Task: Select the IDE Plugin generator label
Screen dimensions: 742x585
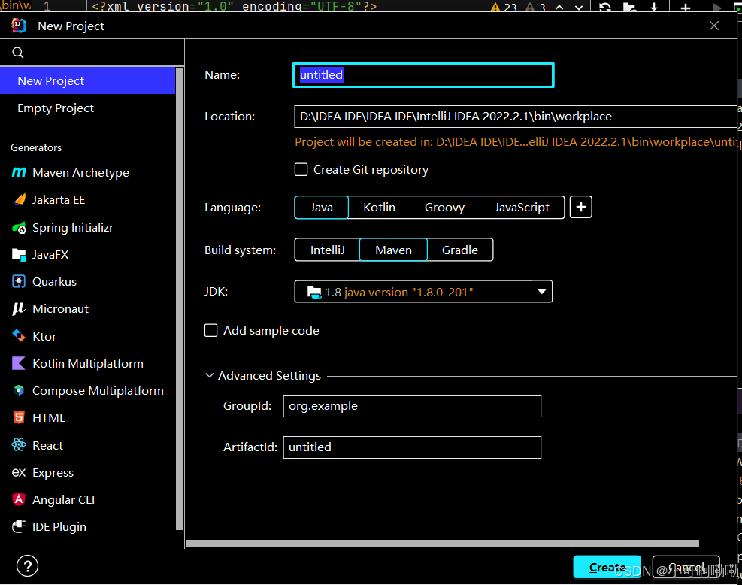Action: point(59,527)
